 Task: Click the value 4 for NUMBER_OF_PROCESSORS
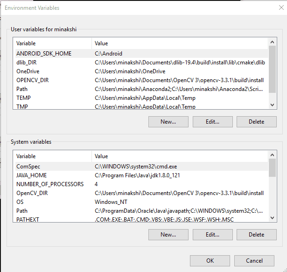96,184
